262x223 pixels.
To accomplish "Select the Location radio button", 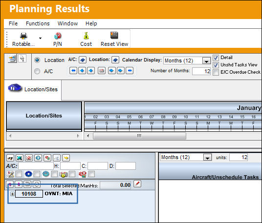I will coord(37,60).
